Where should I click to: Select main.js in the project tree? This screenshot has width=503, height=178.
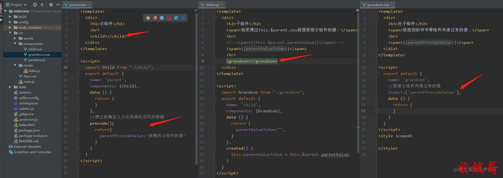coord(29,81)
